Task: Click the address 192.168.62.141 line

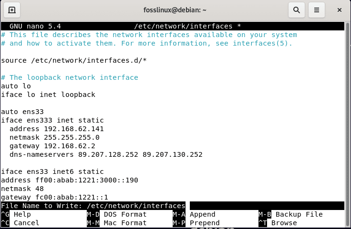Action: [56, 129]
